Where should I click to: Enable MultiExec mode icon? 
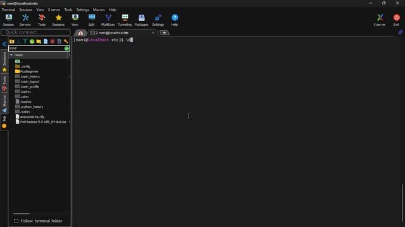coord(108,20)
